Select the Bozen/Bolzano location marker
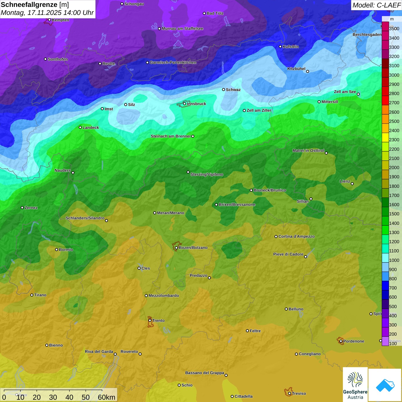 177,248
